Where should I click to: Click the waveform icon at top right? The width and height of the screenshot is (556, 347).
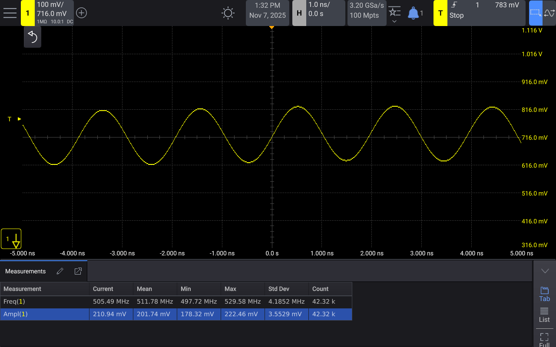[549, 13]
